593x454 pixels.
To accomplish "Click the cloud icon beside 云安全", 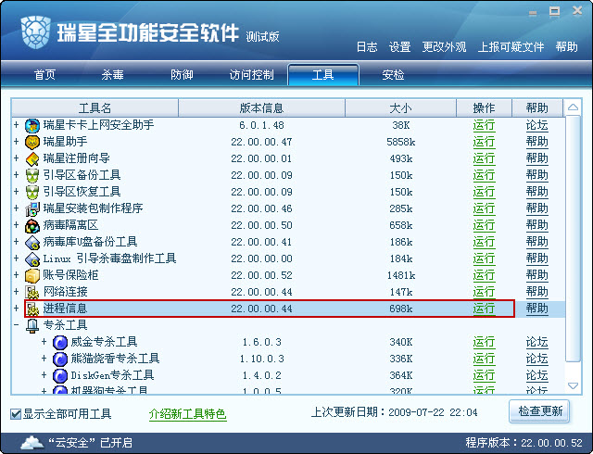I will (32, 442).
